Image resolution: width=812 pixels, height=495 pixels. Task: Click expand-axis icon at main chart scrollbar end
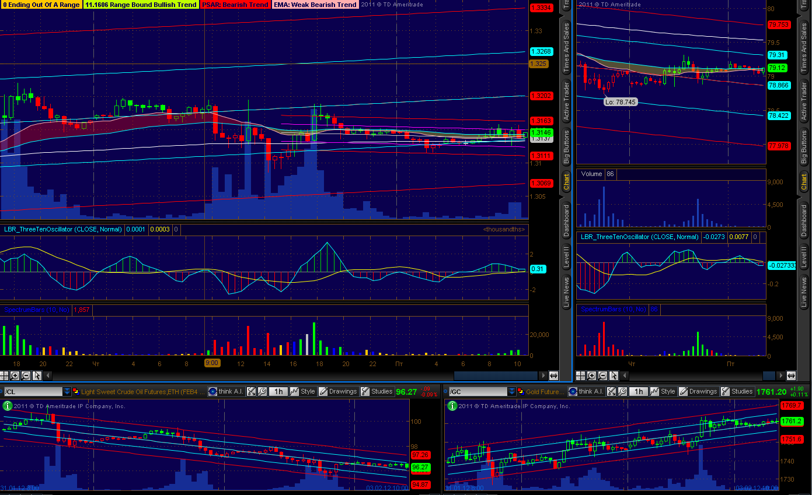click(x=553, y=375)
